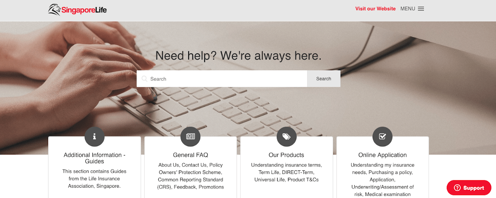Focus the Search text field
The height and width of the screenshot is (198, 496).
[222, 79]
